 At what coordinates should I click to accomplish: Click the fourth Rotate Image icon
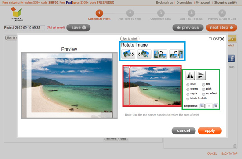176,54
